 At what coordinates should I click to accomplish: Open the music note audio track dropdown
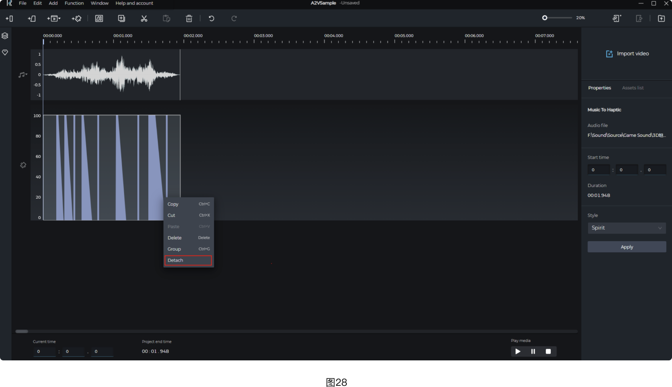pos(23,75)
